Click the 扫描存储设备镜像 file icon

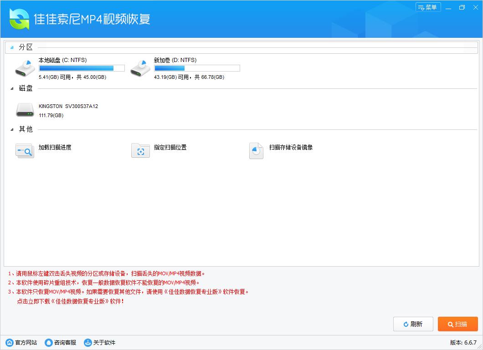coord(256,150)
